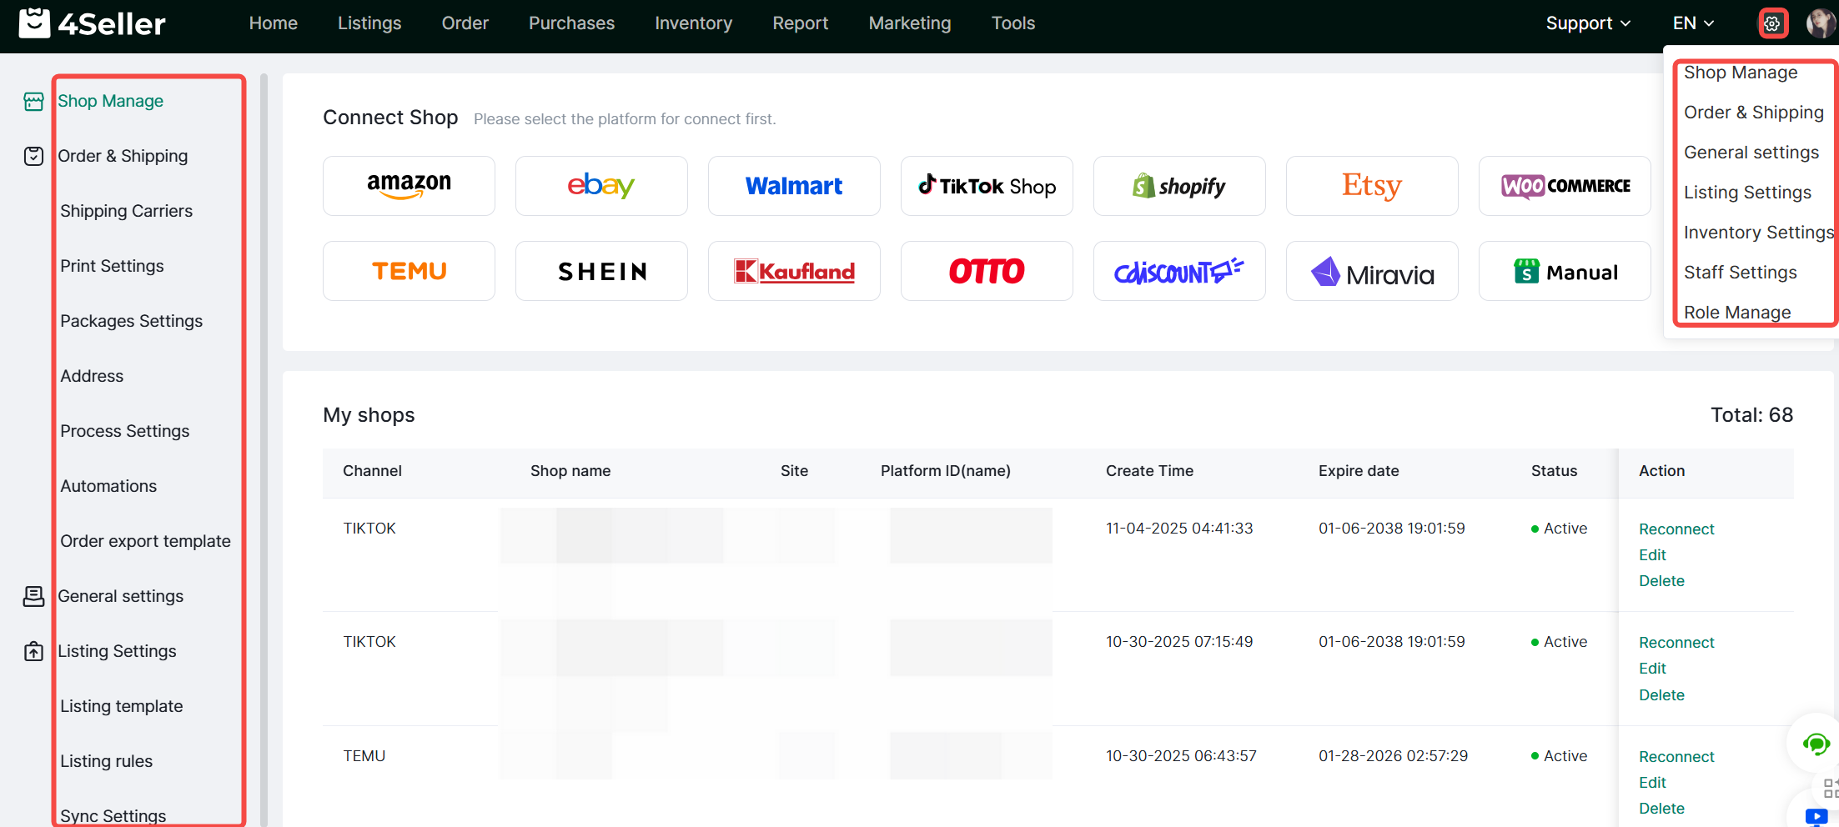The height and width of the screenshot is (827, 1839).
Task: Select Role Manage in settings dropdown
Action: [x=1737, y=313]
